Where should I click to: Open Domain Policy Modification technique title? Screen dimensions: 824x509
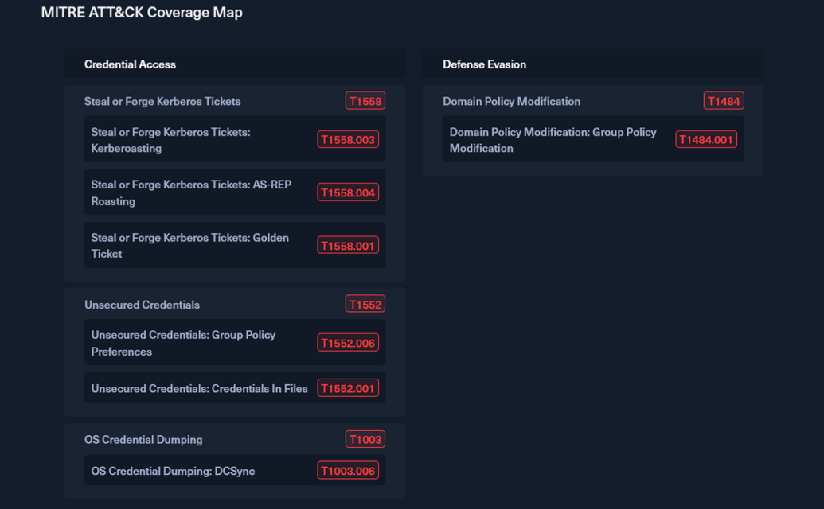(511, 101)
